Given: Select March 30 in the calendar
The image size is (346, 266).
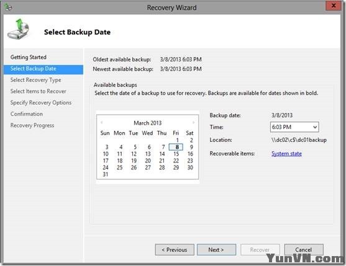Looking at the screenshot, I should (190, 167).
